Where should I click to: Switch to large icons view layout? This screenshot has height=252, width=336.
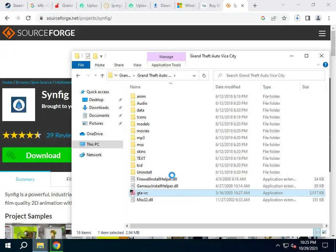(324, 232)
